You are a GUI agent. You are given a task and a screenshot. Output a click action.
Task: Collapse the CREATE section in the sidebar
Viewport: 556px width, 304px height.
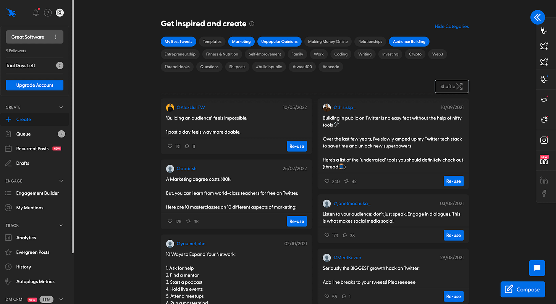point(60,107)
